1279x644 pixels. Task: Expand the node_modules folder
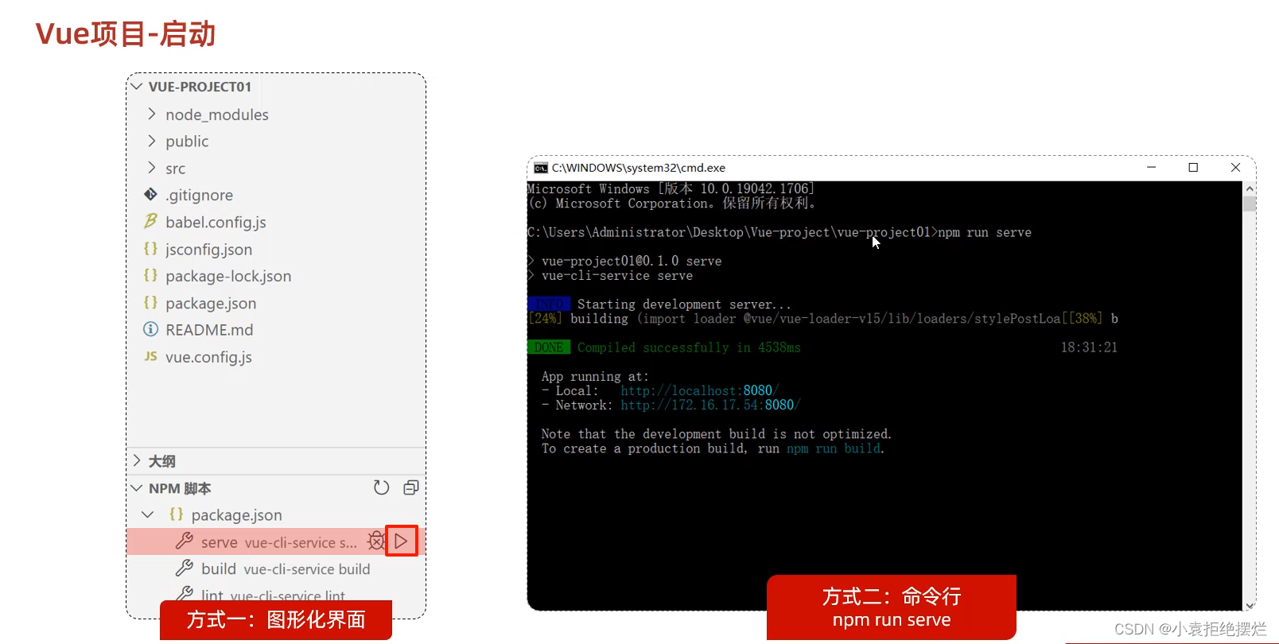[151, 114]
